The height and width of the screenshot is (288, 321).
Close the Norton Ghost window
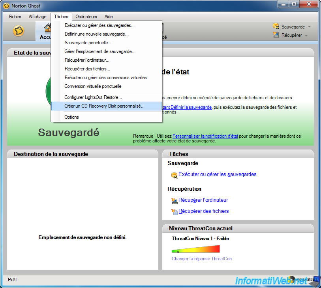point(309,4)
